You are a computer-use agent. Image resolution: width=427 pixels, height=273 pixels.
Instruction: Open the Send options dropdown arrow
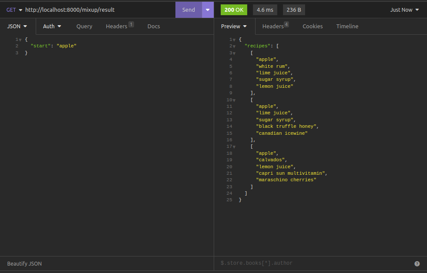(208, 10)
